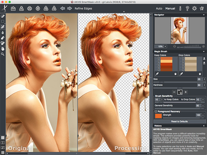Screen dimensions: 207x155
Task: Click the Drop Colors trash icon
Action: (x=199, y=74)
